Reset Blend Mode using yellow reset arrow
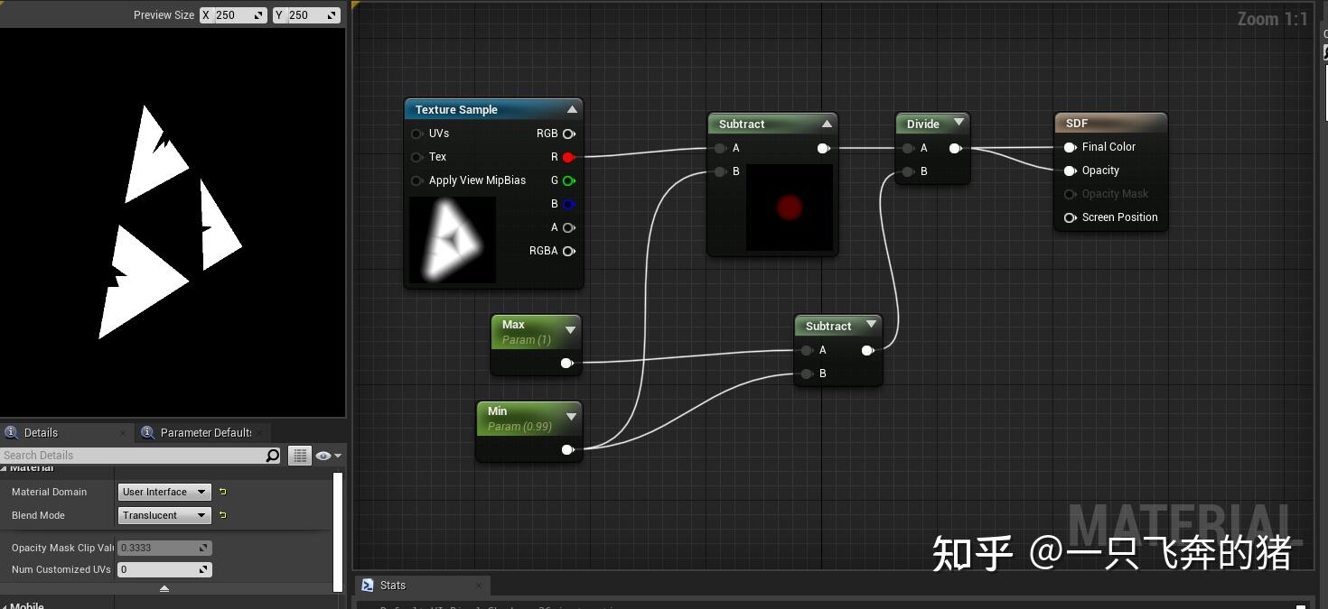 point(221,515)
